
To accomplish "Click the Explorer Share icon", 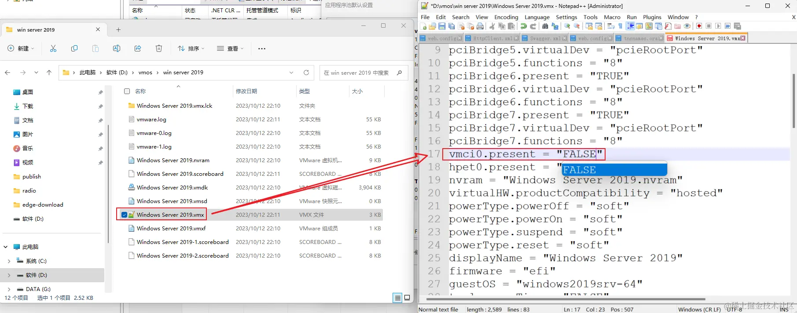I will coord(138,48).
